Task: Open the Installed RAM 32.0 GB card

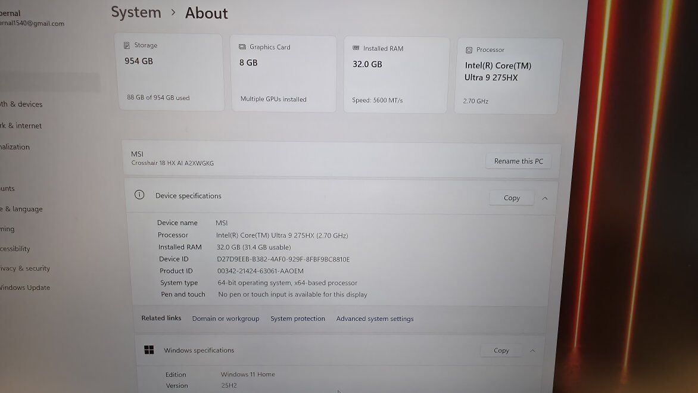Action: (396, 74)
